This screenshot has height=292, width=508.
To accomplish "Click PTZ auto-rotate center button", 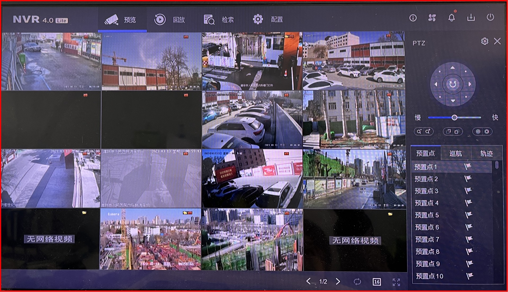I will pos(453,84).
